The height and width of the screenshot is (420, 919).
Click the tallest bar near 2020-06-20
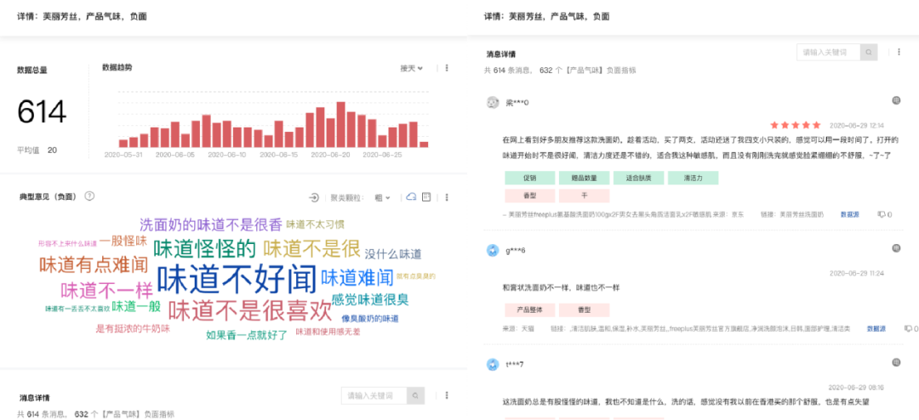[x=341, y=124]
